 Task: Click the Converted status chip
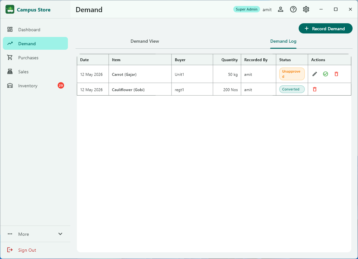coord(292,89)
